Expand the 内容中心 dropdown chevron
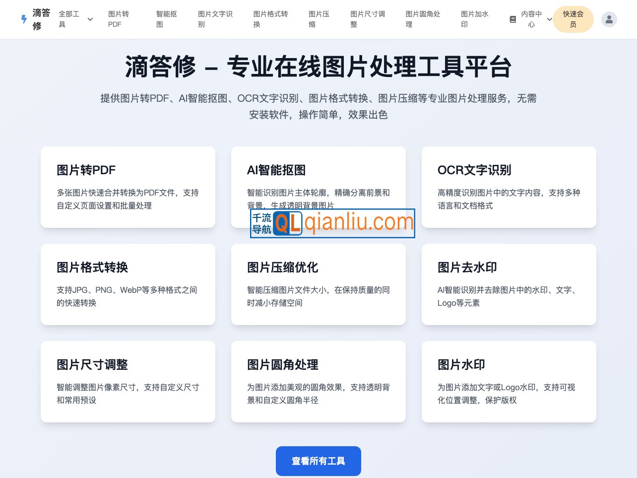This screenshot has height=478, width=637. click(549, 19)
